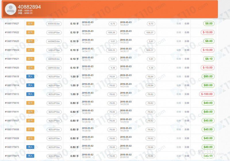Click $40.00 profit on order #1085175873
The image size is (230, 161).
click(x=208, y=147)
